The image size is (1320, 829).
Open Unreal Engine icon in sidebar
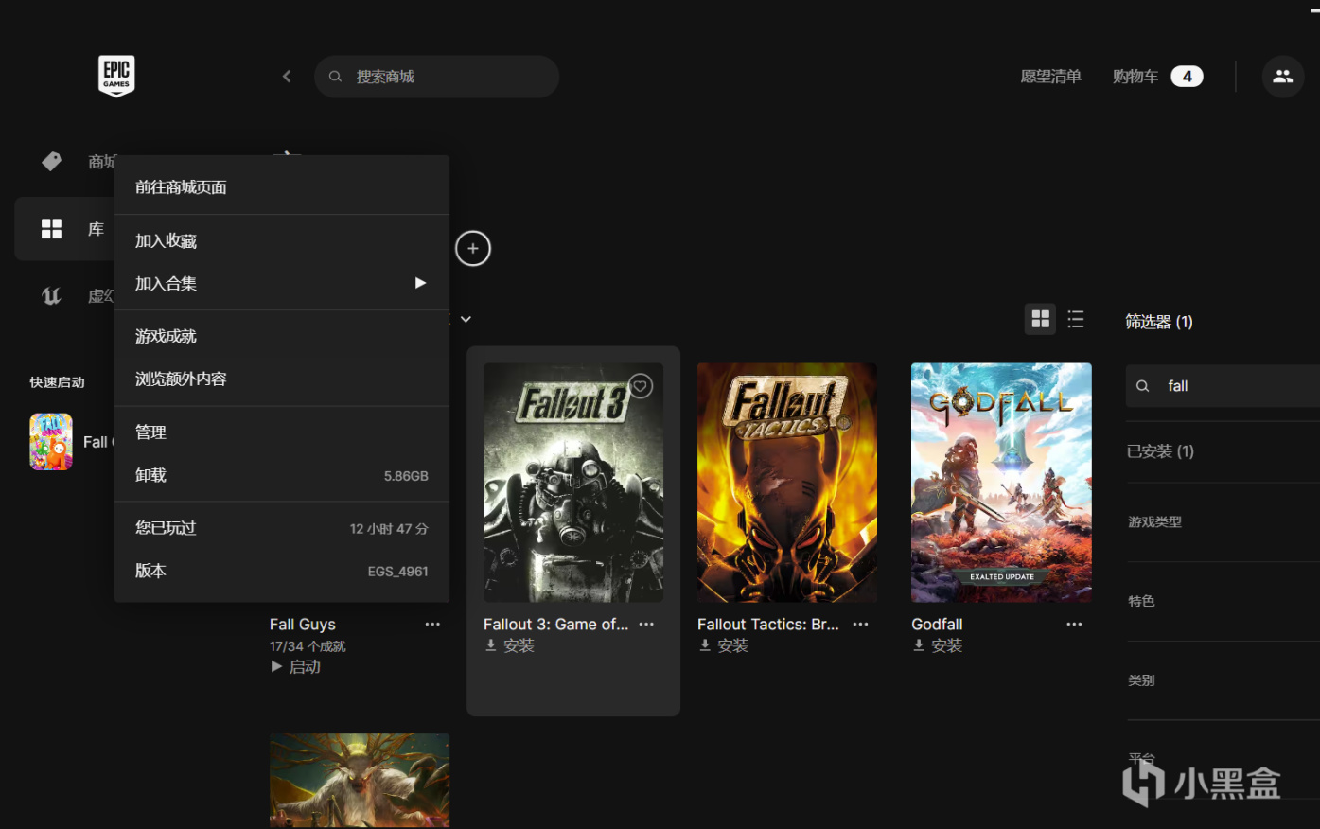pyautogui.click(x=51, y=296)
